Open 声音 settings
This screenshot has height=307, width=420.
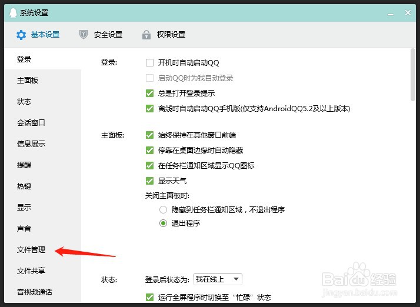pos(42,229)
